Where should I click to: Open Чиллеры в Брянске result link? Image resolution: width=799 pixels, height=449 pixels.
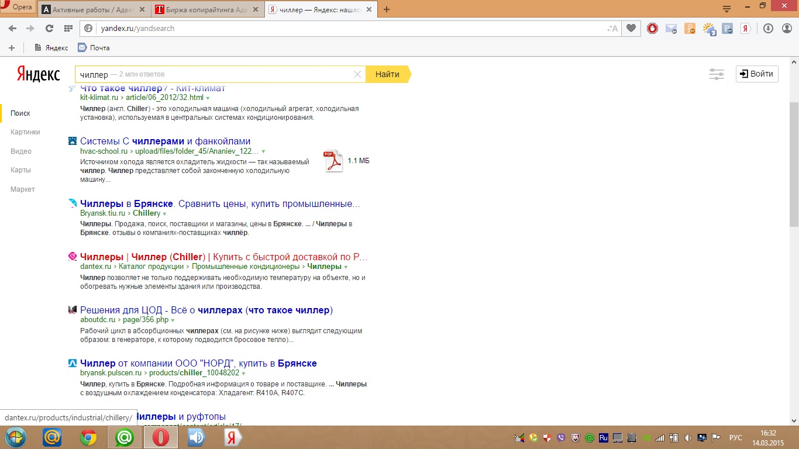click(220, 203)
